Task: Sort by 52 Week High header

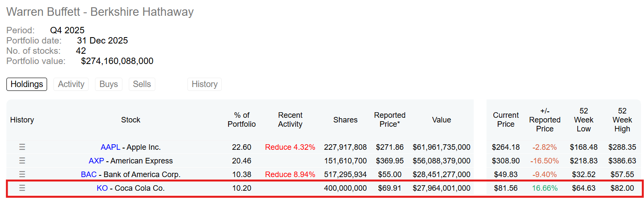Action: pyautogui.click(x=622, y=120)
